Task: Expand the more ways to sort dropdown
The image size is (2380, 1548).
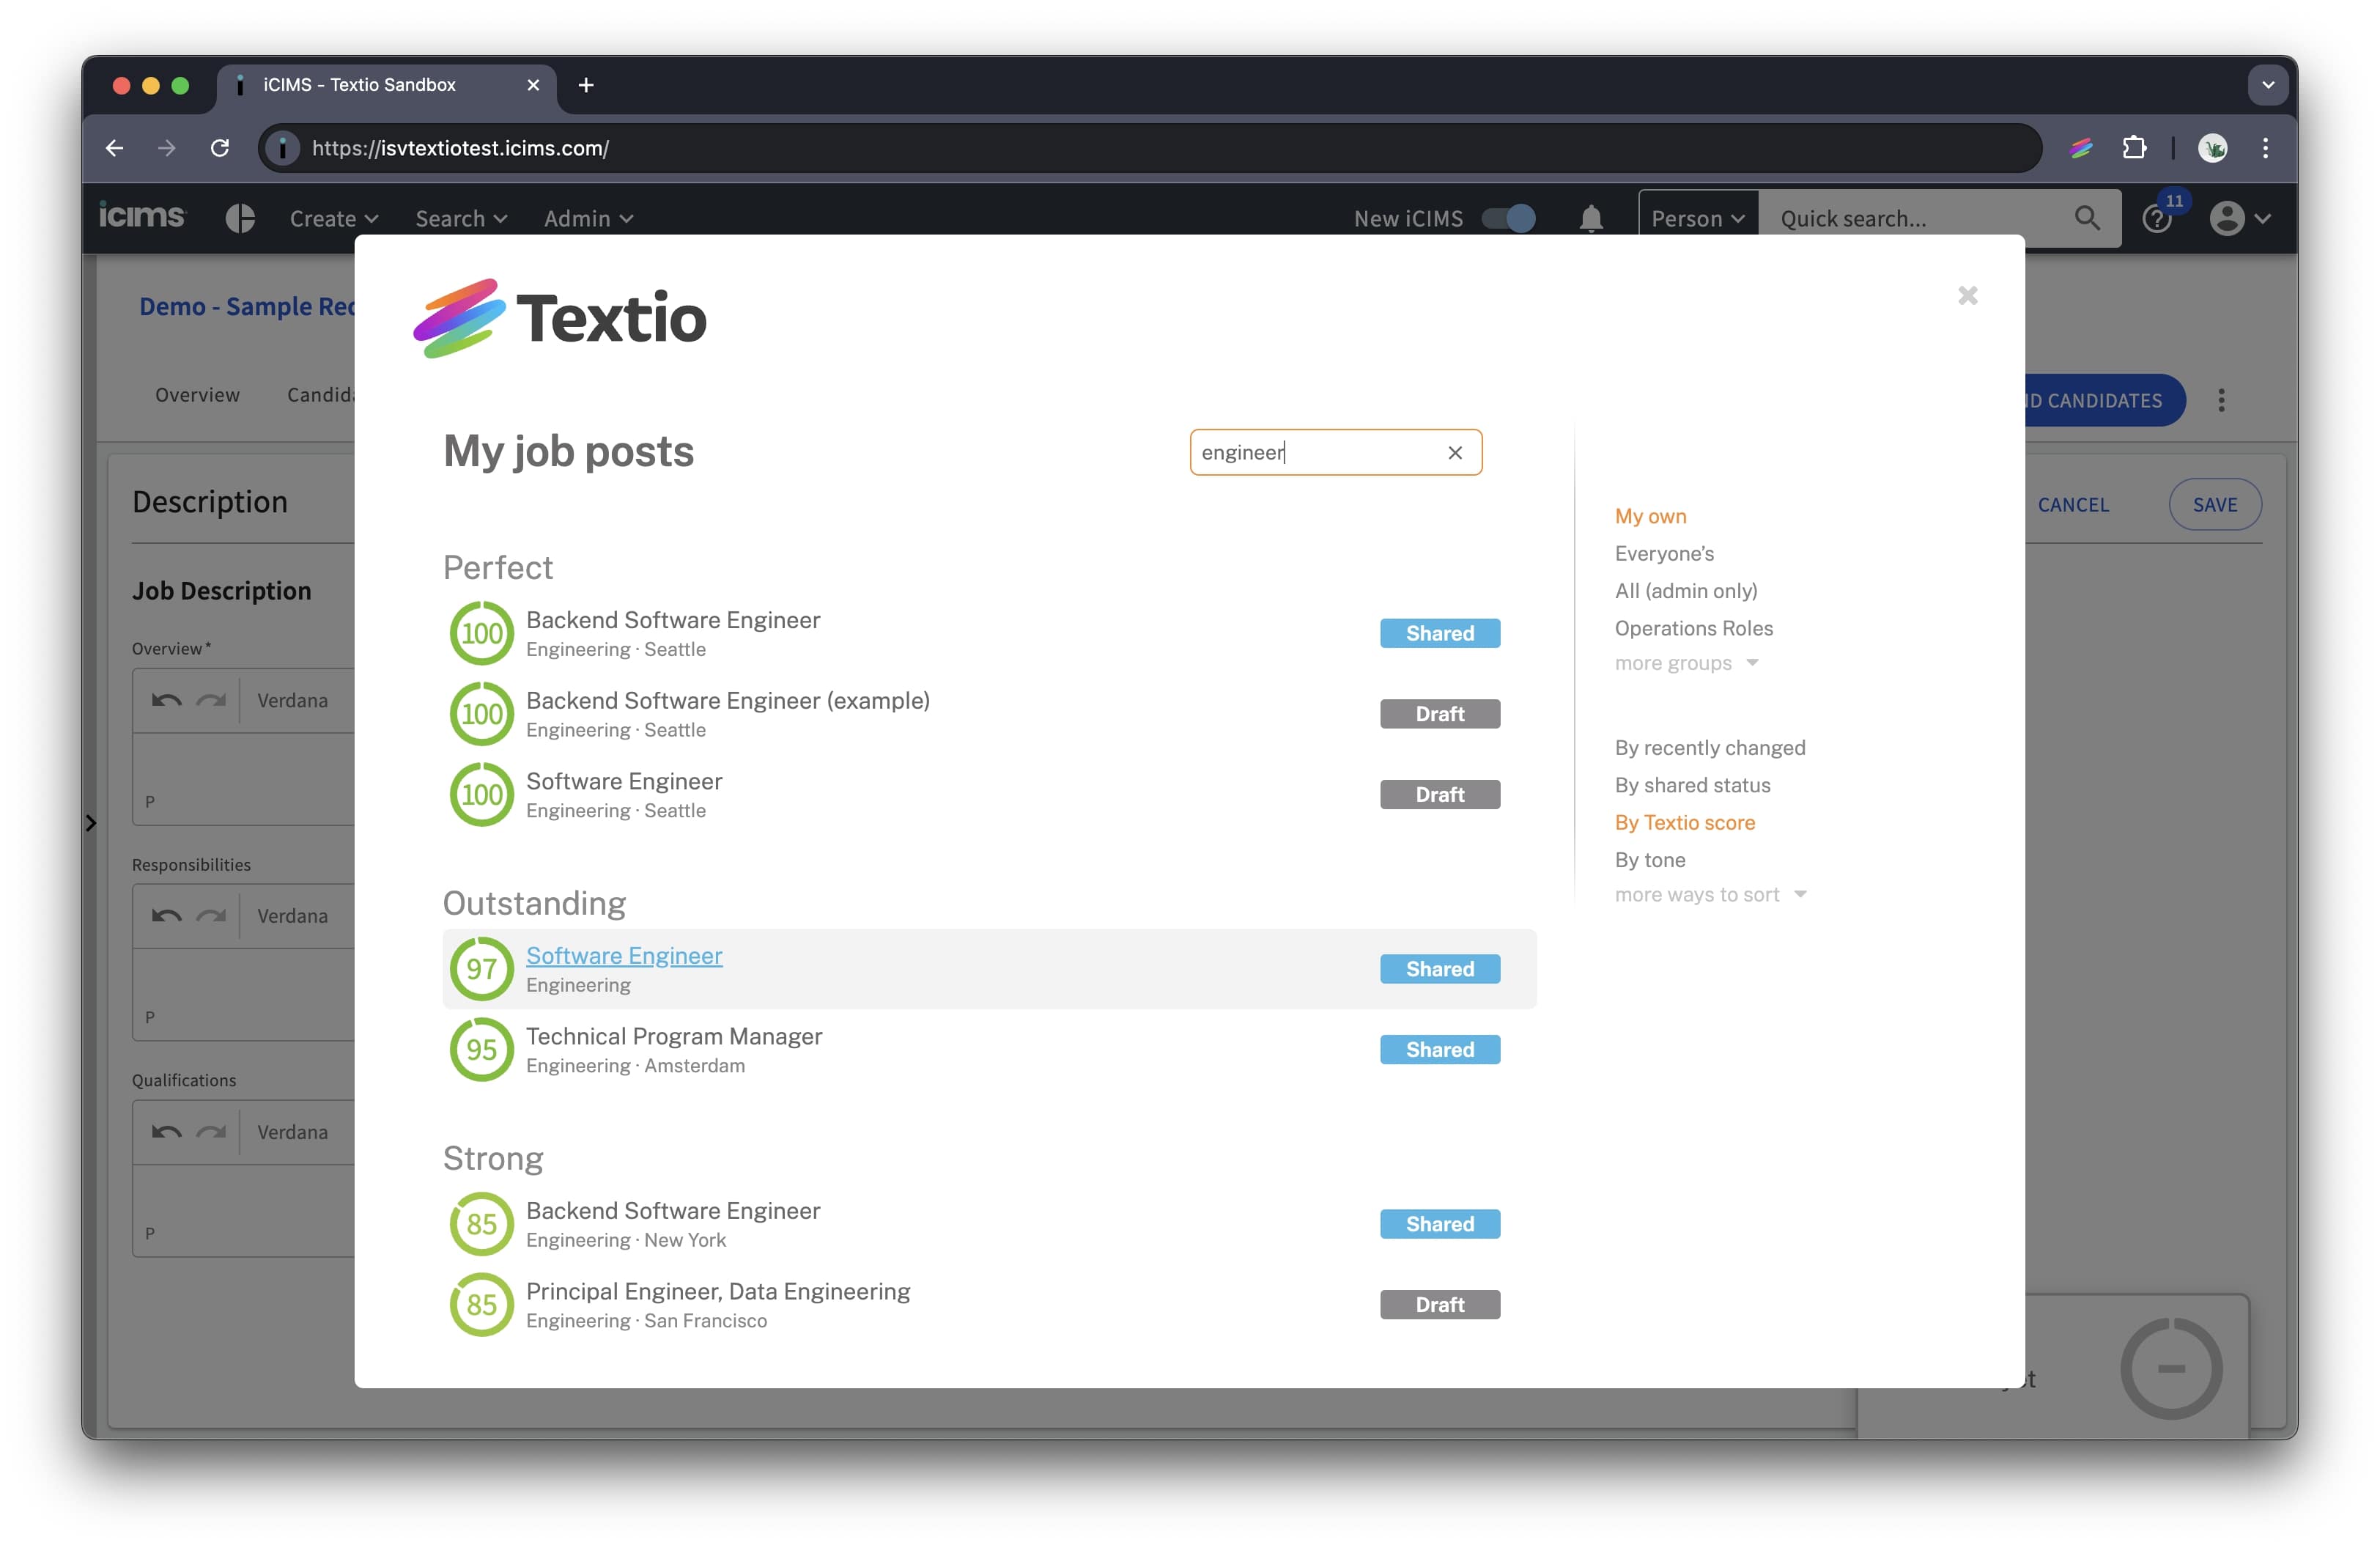Action: pyautogui.click(x=1710, y=894)
